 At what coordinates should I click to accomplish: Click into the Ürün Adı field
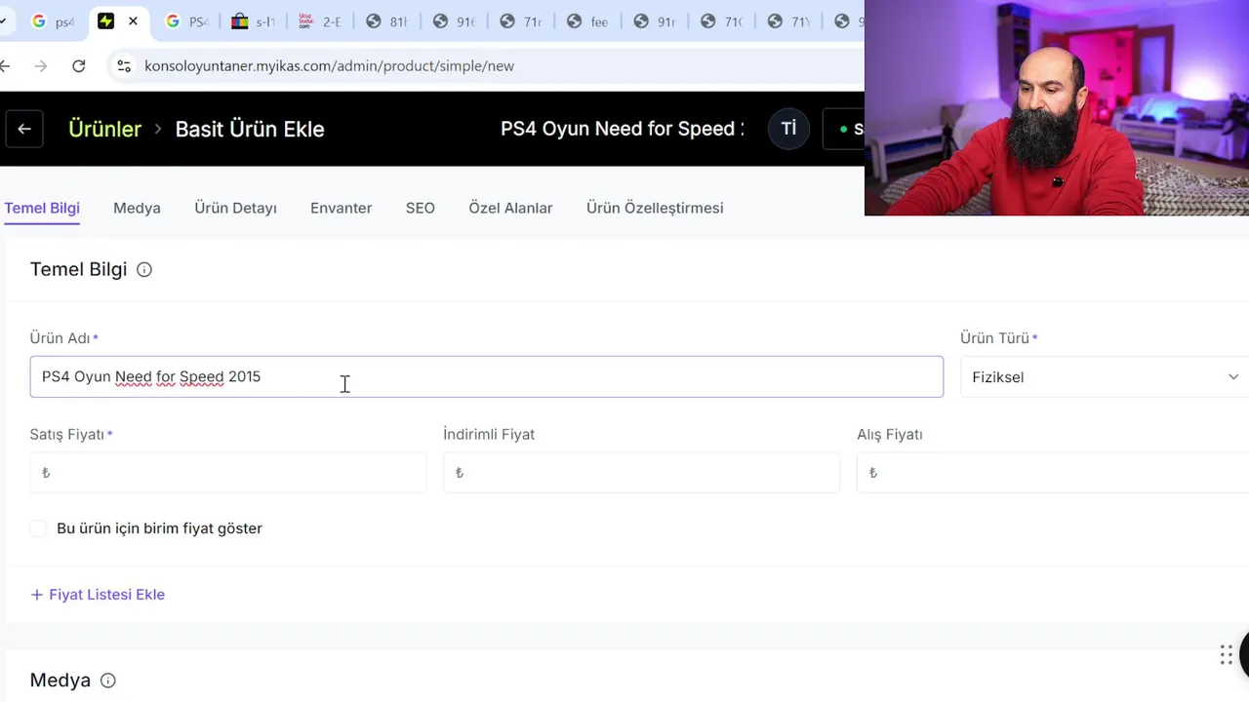coord(486,376)
